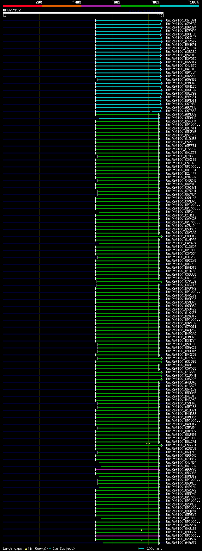Click the cyan alignment bar for UniRef100_C6T8W1
The height and width of the screenshot is (551, 202).
[x=128, y=21]
